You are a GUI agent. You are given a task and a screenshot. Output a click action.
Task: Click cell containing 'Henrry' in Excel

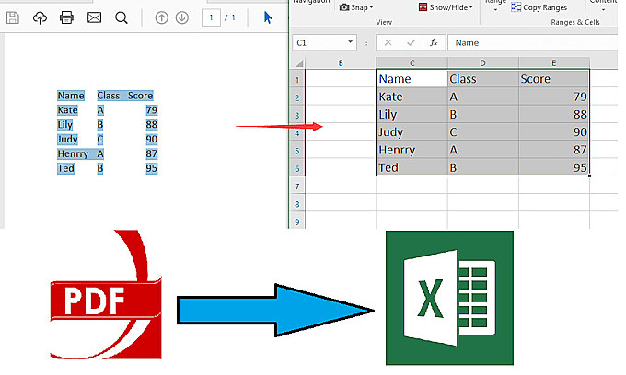tap(412, 150)
